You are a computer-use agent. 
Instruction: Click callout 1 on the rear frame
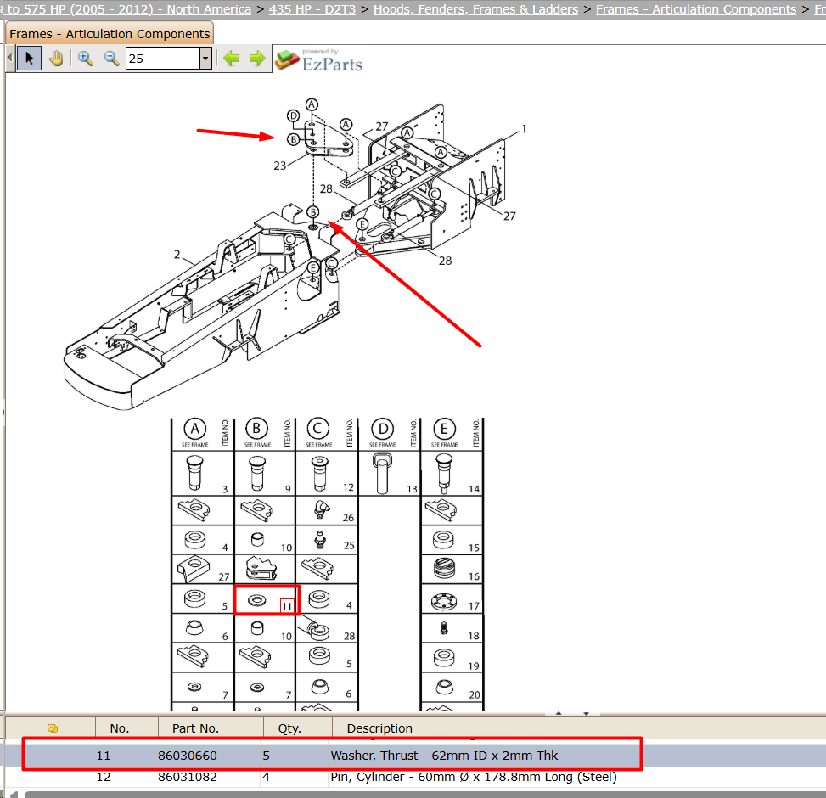(x=524, y=129)
